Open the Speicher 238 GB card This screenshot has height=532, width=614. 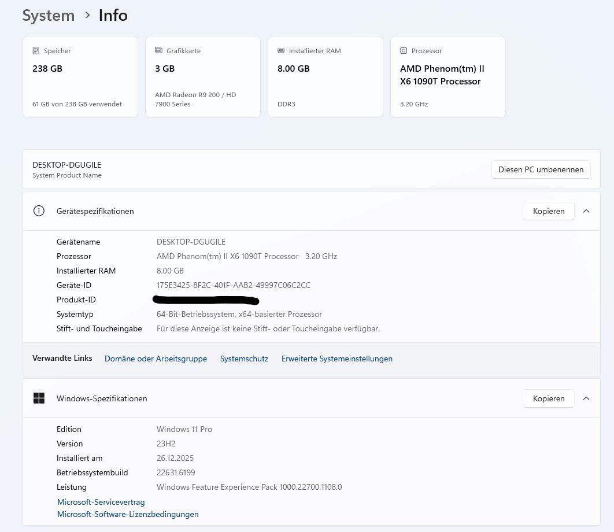coord(80,77)
